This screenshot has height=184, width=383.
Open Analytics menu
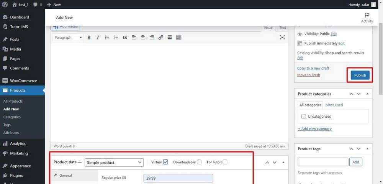coord(18,143)
